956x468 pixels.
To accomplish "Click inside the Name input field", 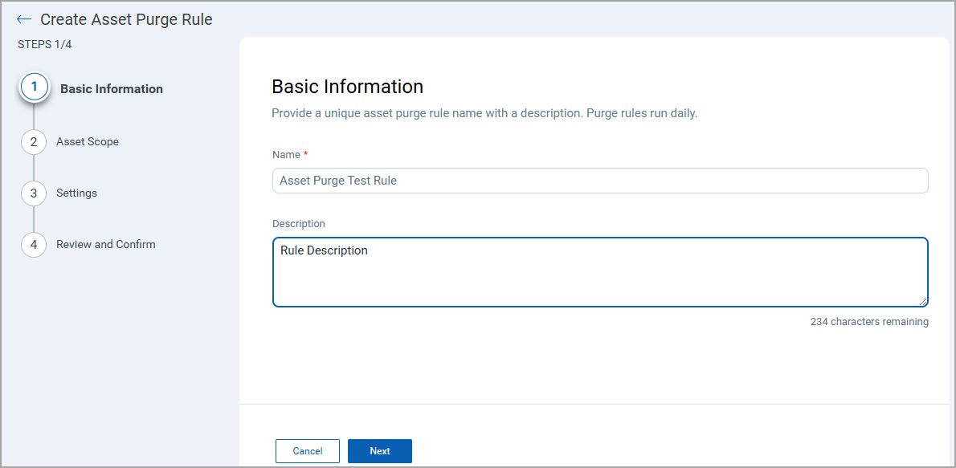I will pyautogui.click(x=600, y=180).
